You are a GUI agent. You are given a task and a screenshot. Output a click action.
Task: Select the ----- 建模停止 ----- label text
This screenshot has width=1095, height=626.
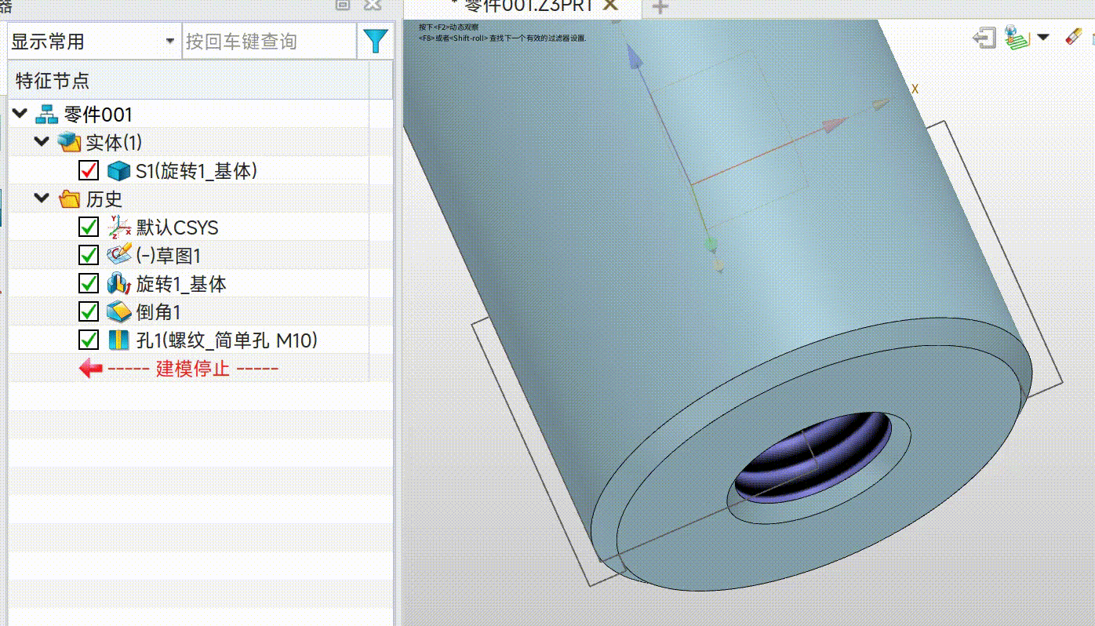pyautogui.click(x=193, y=369)
